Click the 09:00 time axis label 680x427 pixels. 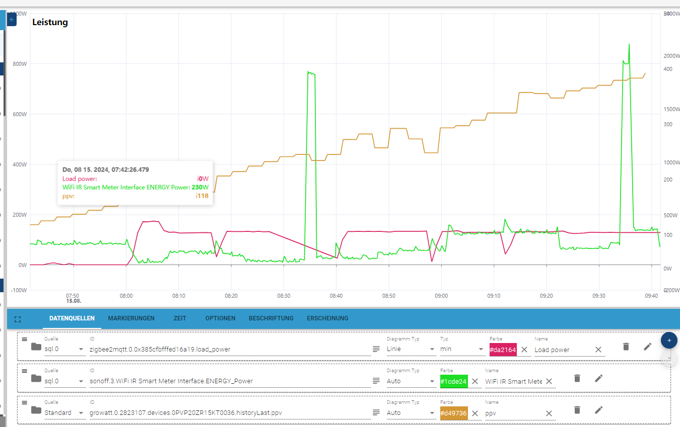pyautogui.click(x=441, y=296)
